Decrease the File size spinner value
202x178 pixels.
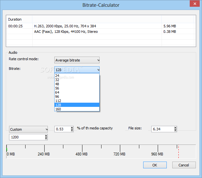click(175, 130)
